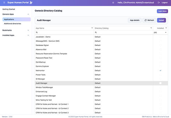Image resolution: width=171 pixels, height=118 pixels.
Task: Collapse the Genesis Apps section
Action: click(x=28, y=14)
